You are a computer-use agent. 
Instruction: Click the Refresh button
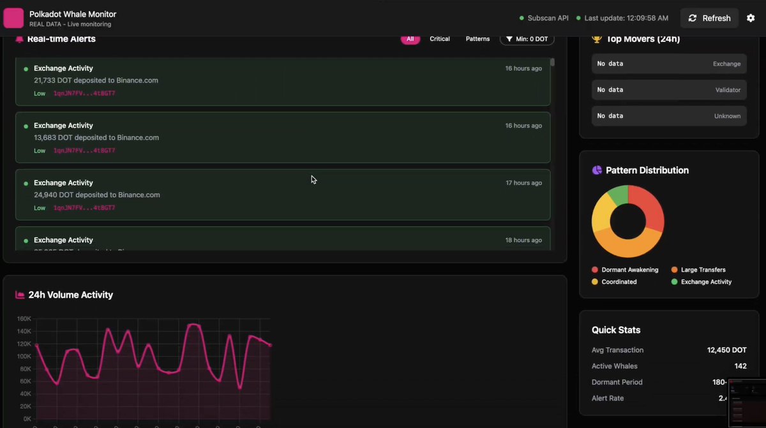tap(709, 18)
